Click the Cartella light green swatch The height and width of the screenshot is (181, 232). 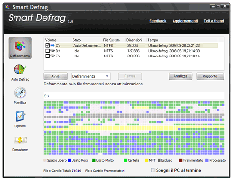click(x=126, y=160)
